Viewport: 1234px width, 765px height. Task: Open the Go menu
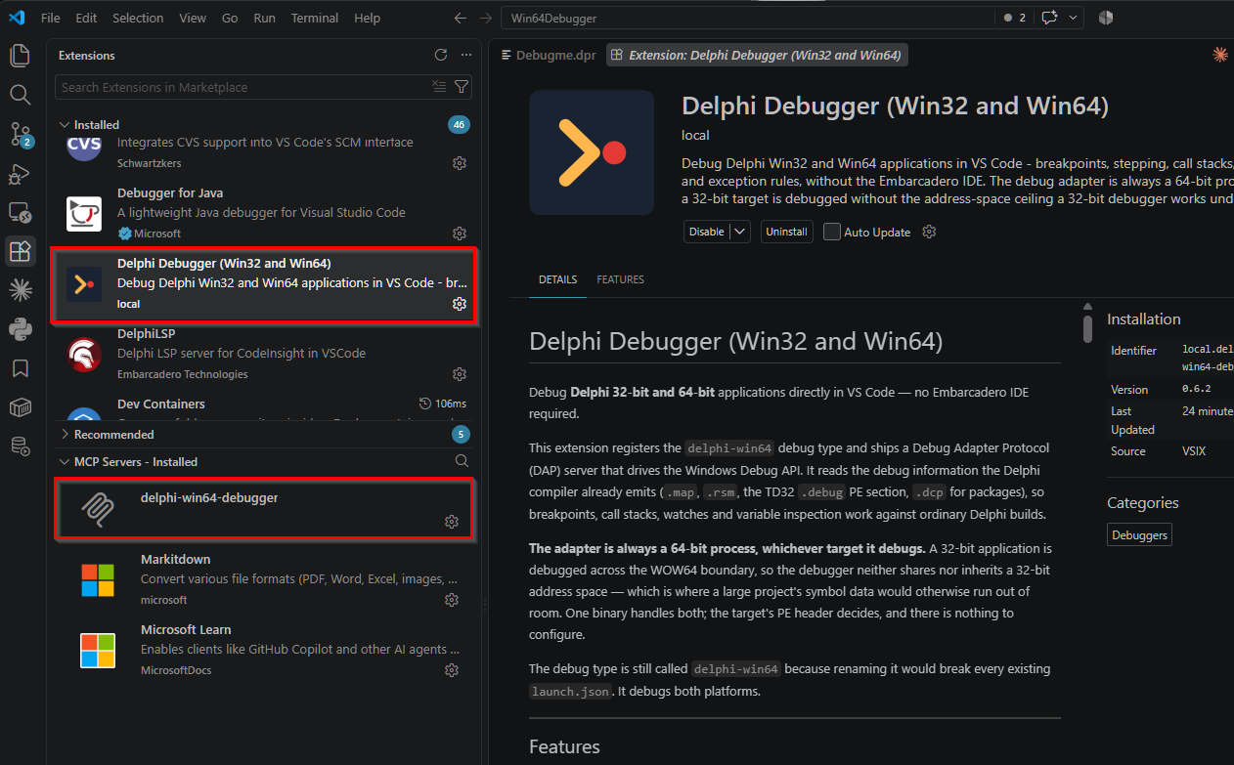230,18
